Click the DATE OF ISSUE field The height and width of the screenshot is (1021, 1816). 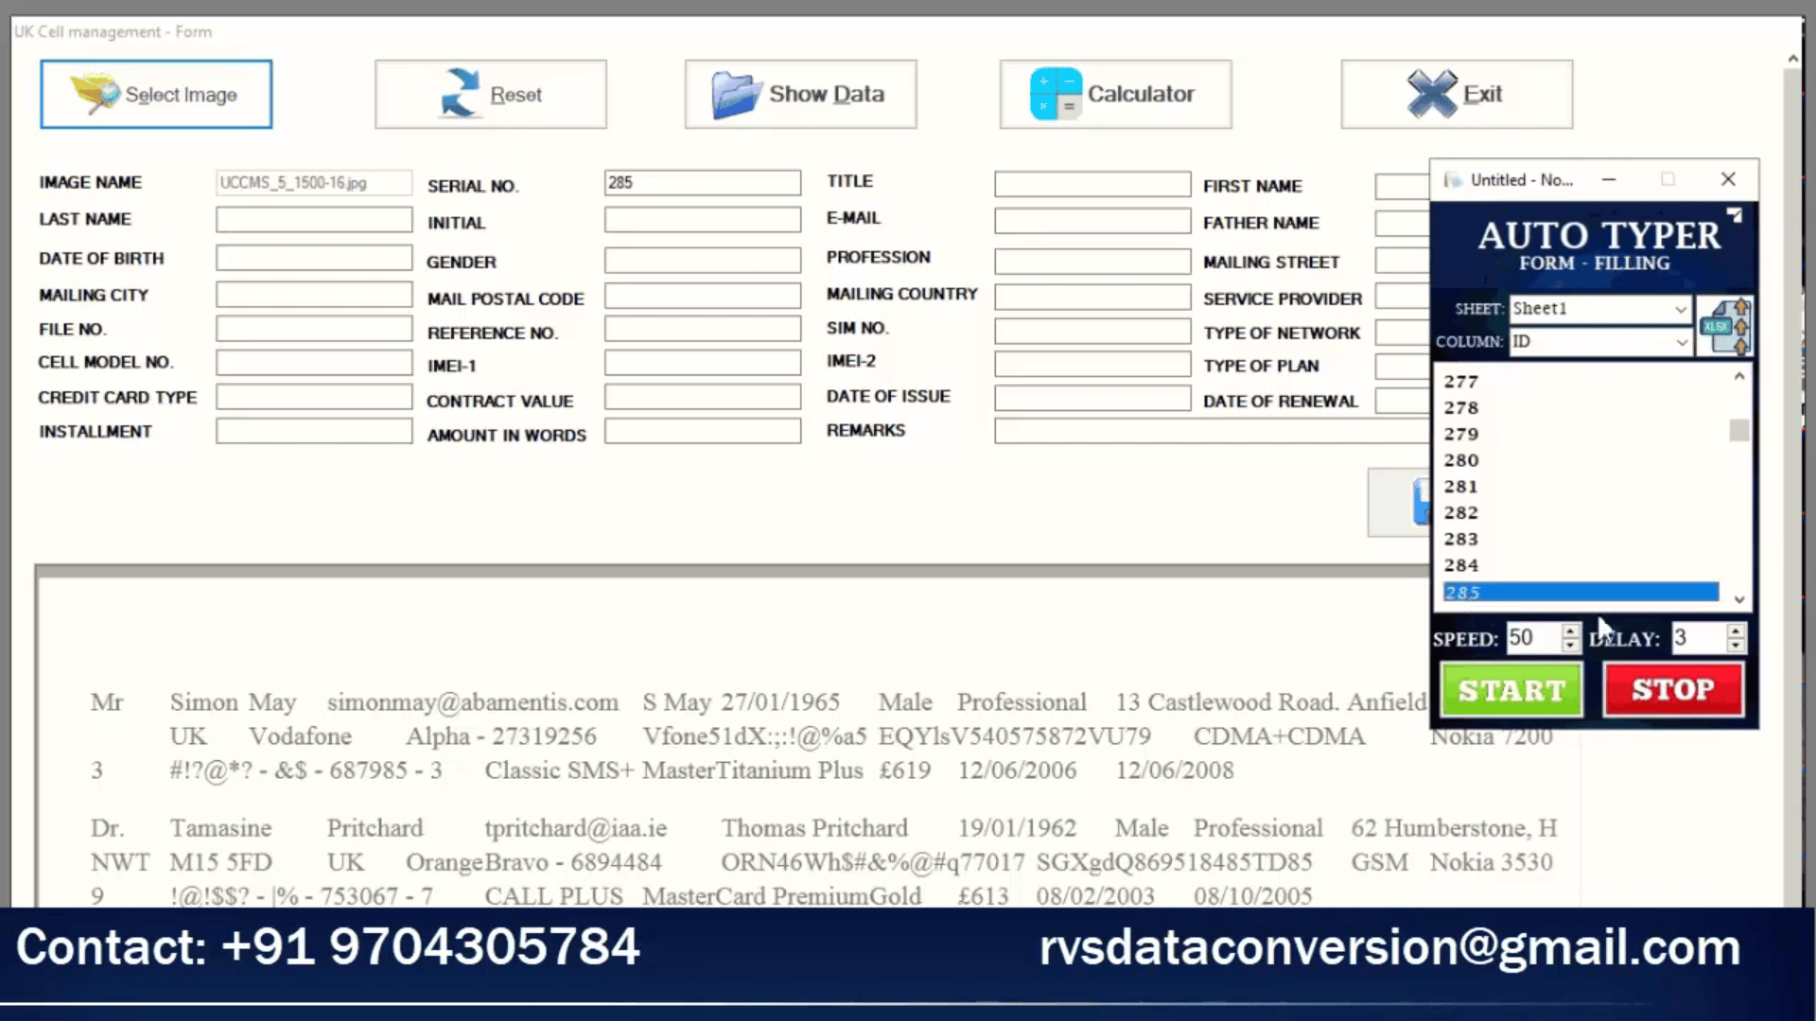tap(1092, 398)
